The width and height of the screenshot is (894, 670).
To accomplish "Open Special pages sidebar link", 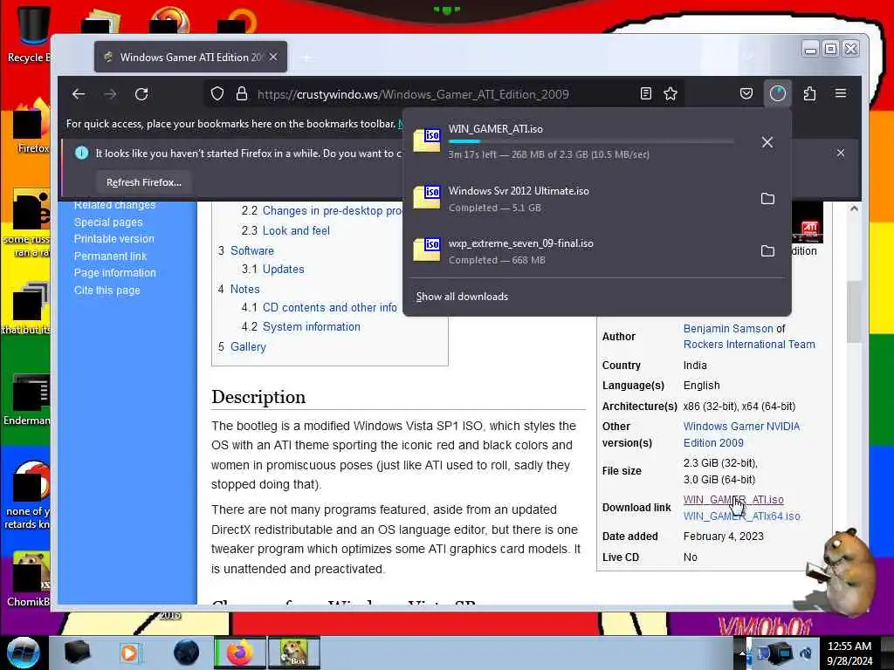I will [108, 222].
